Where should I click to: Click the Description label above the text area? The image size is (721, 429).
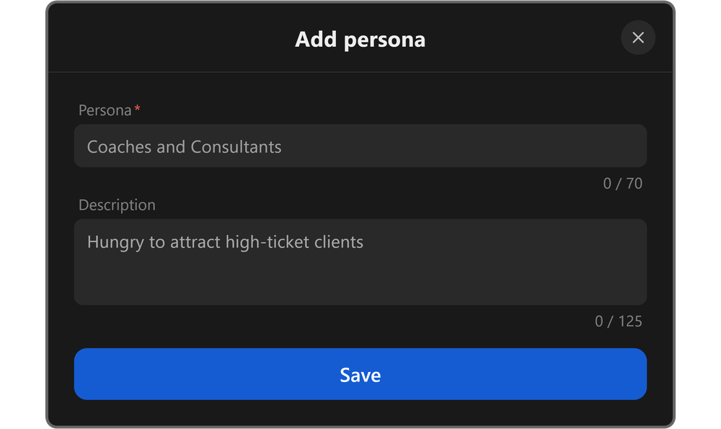pyautogui.click(x=117, y=205)
